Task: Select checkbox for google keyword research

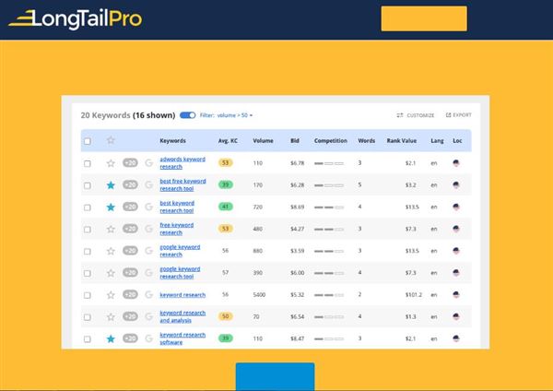Action: [88, 251]
